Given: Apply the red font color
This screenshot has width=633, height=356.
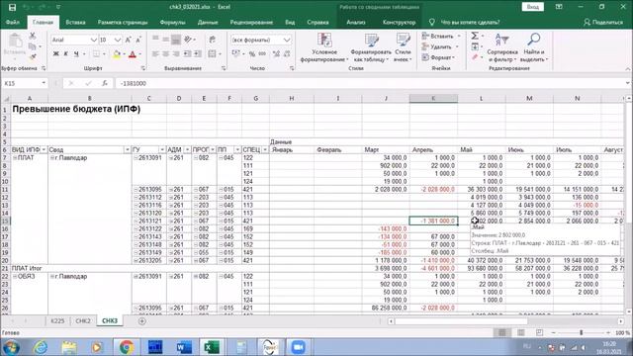Looking at the screenshot, I should [x=132, y=54].
